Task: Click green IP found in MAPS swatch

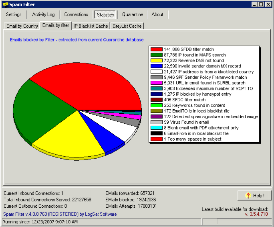Action: pyautogui.click(x=156, y=55)
